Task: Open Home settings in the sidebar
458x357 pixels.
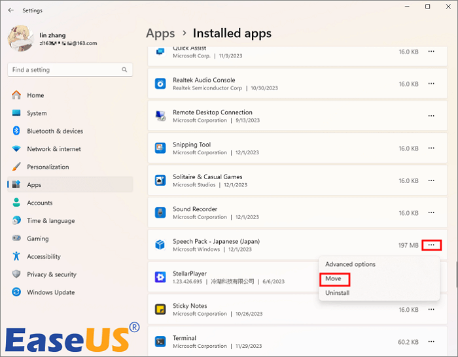Action: click(70, 95)
